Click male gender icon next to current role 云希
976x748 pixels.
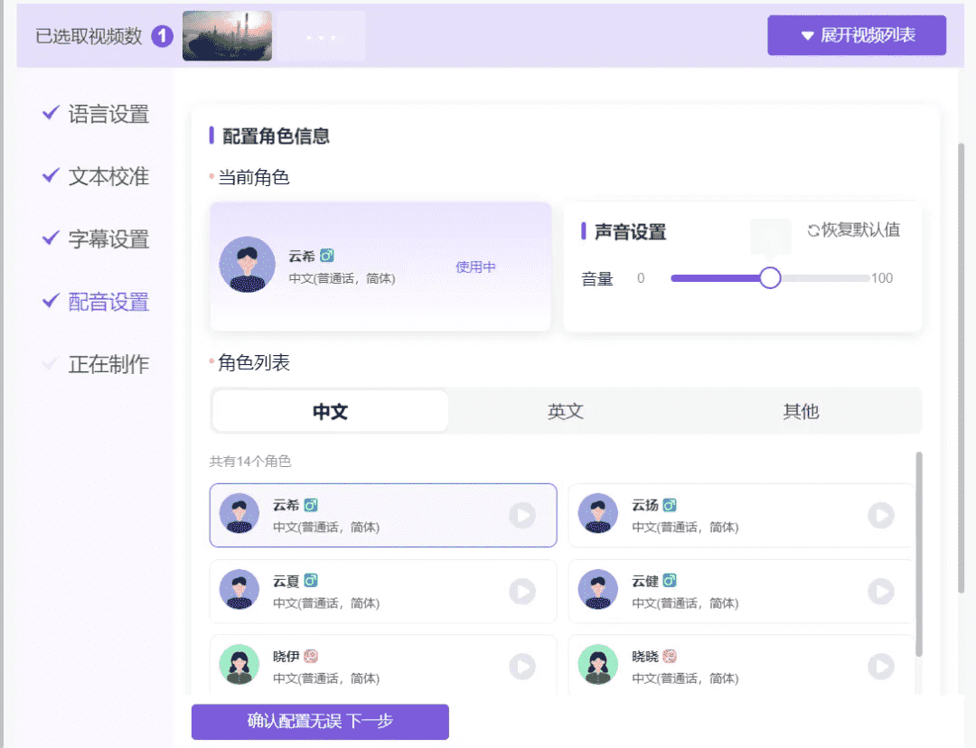[327, 255]
